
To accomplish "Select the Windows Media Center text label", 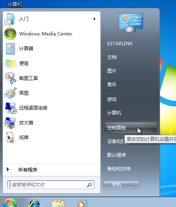I will pyautogui.click(x=46, y=34).
